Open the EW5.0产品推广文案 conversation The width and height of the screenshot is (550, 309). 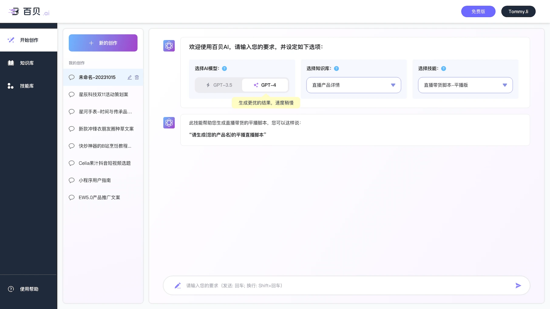click(100, 197)
